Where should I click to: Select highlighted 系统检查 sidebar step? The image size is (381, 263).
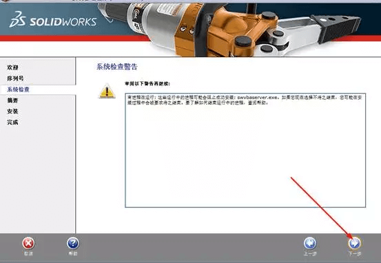18,90
